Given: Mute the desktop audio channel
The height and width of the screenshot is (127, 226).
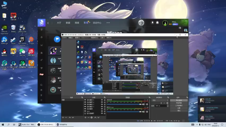Looking at the screenshot, I should 144,104.
